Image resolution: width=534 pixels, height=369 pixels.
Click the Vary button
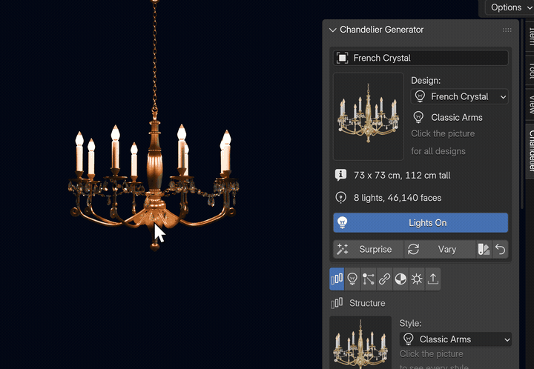[x=440, y=249]
